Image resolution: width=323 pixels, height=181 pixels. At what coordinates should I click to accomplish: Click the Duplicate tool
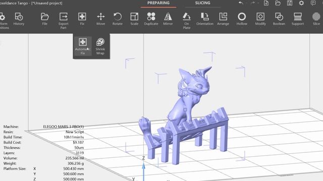point(151,19)
